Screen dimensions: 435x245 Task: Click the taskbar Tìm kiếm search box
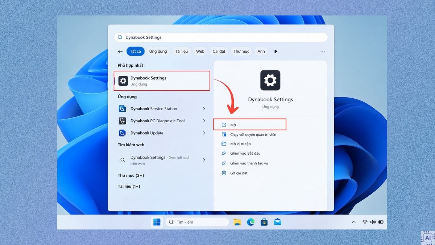(x=197, y=222)
